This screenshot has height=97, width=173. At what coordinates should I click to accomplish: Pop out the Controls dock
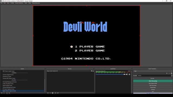click(x=172, y=78)
